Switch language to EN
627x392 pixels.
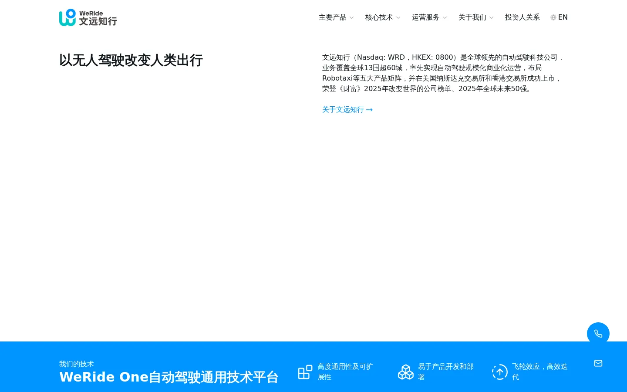point(563,17)
